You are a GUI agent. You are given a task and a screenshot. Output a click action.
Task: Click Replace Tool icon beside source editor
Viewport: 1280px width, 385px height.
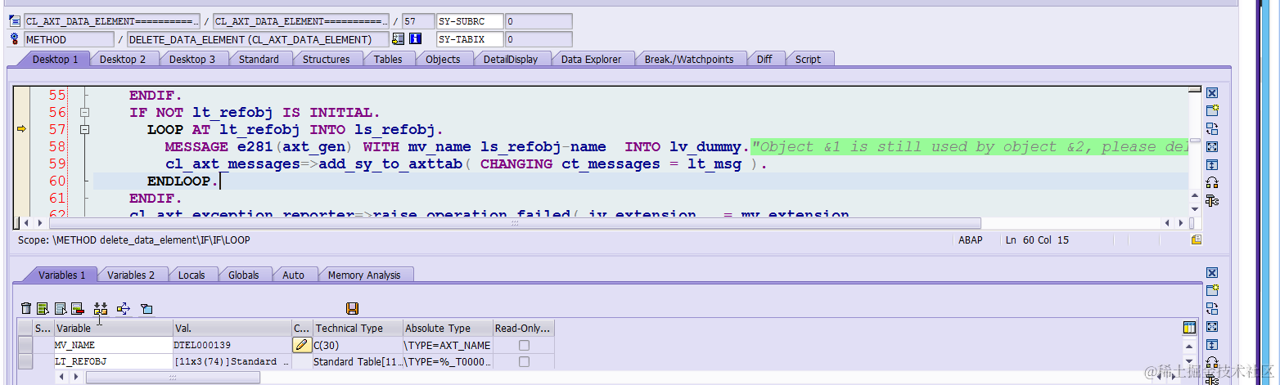[x=1212, y=129]
